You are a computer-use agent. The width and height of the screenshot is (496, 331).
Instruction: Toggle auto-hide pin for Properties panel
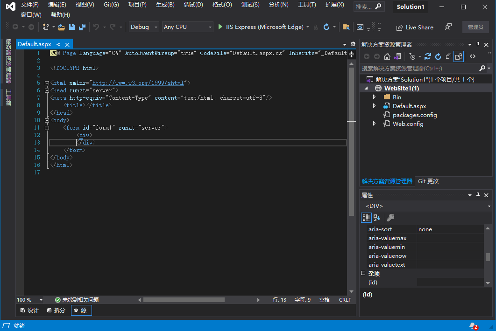[x=478, y=195]
